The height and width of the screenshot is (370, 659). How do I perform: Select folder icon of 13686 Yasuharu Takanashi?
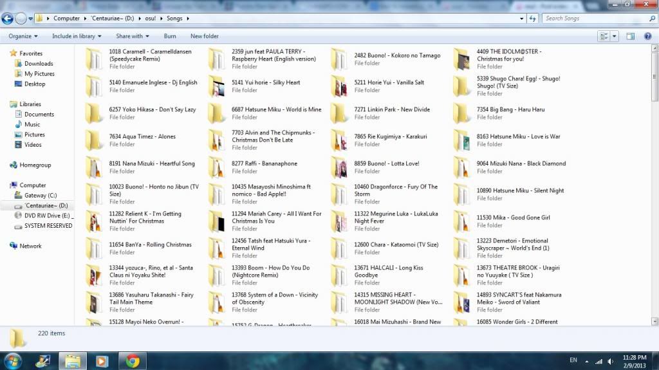pyautogui.click(x=94, y=302)
